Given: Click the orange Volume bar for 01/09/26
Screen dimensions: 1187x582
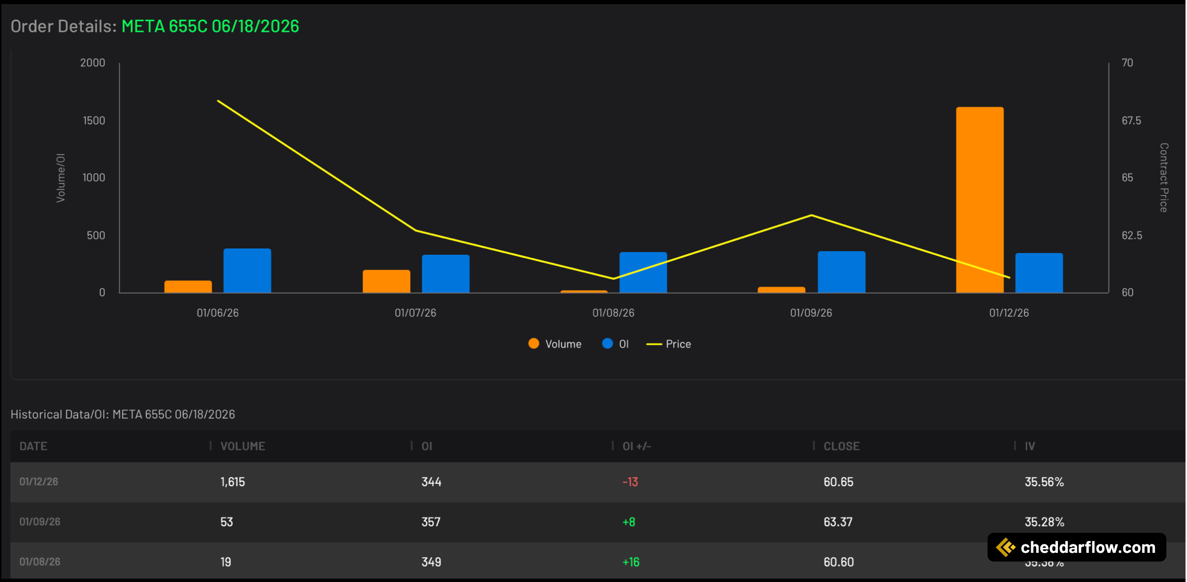Looking at the screenshot, I should 781,290.
